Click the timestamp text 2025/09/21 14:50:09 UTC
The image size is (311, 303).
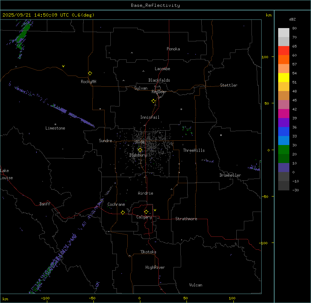36,15
